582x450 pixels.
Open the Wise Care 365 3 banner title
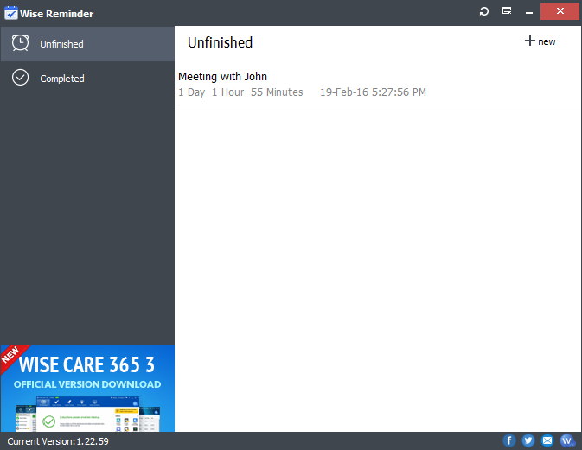(86, 364)
